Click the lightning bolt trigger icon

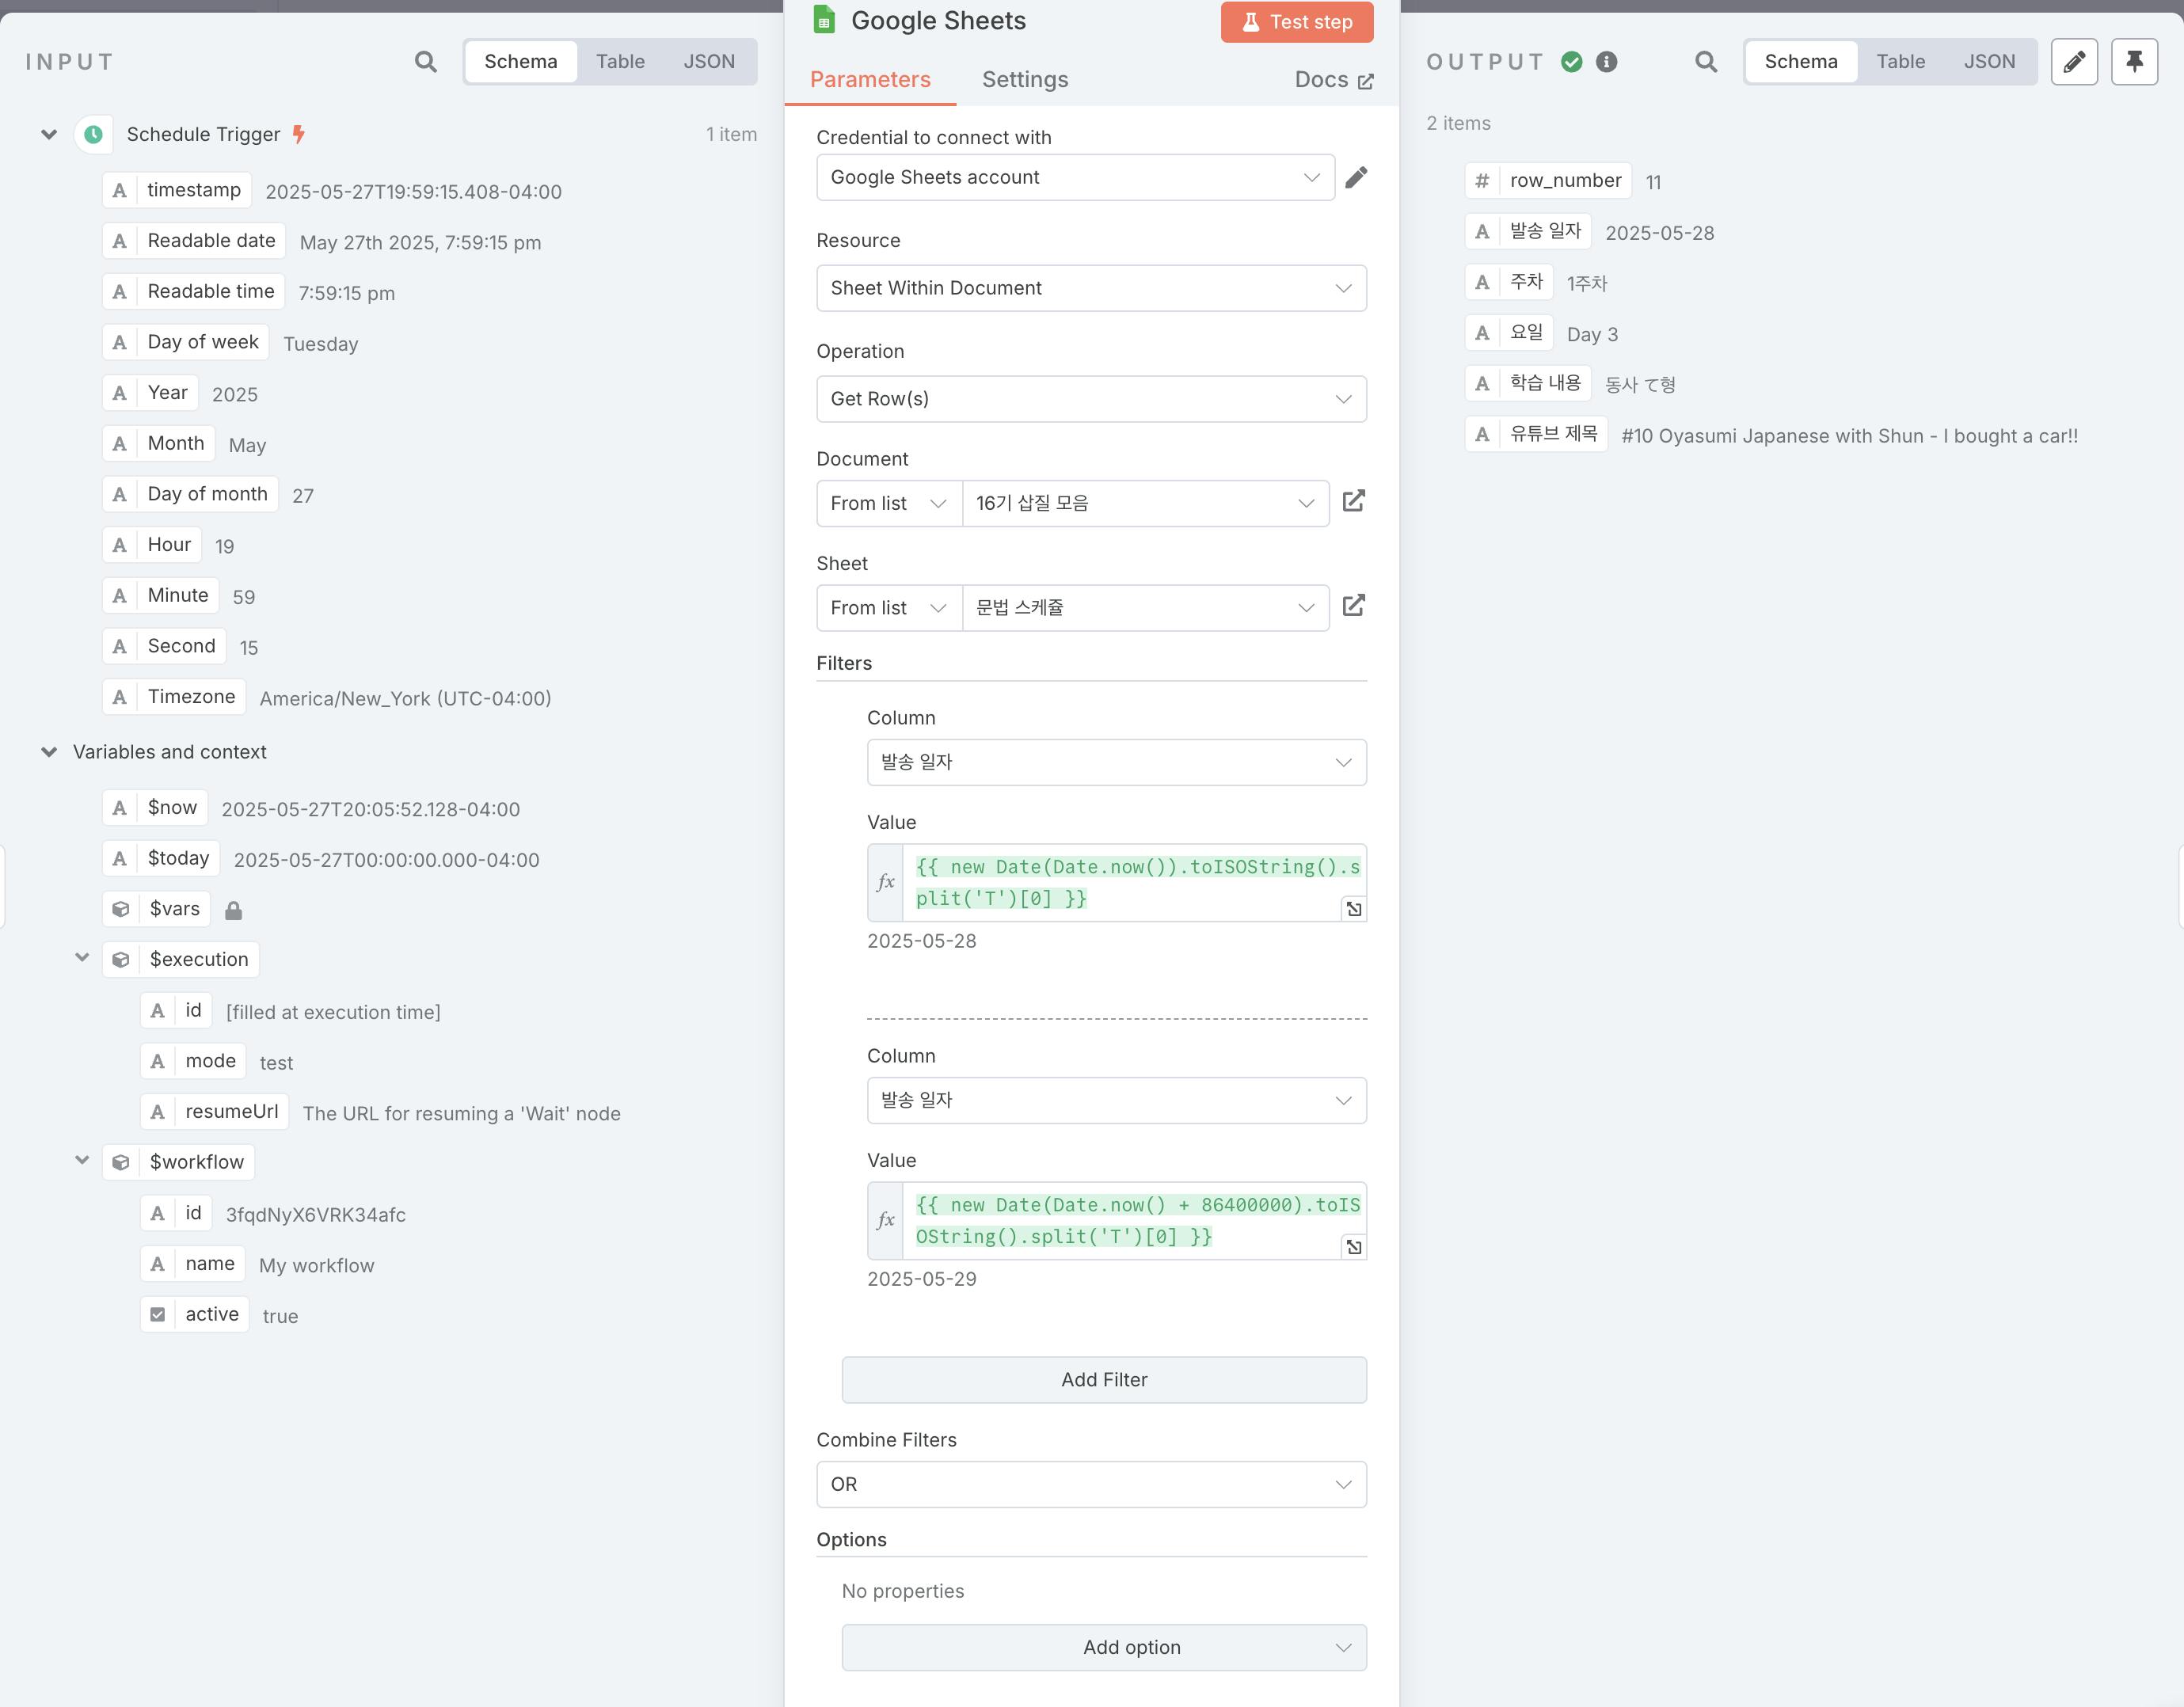298,134
